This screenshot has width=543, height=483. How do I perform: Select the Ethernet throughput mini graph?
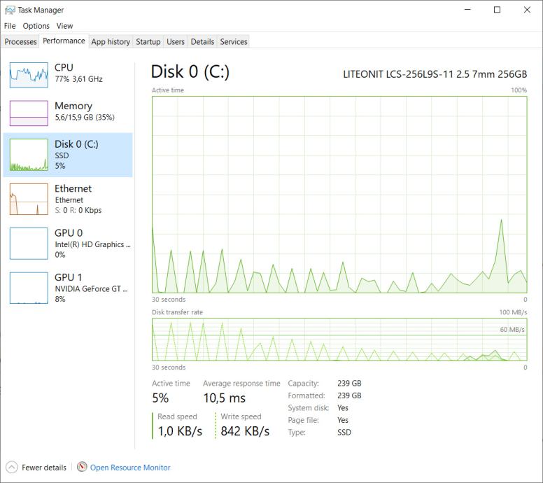pyautogui.click(x=29, y=199)
